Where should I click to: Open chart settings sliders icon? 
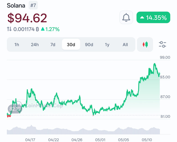(162, 45)
